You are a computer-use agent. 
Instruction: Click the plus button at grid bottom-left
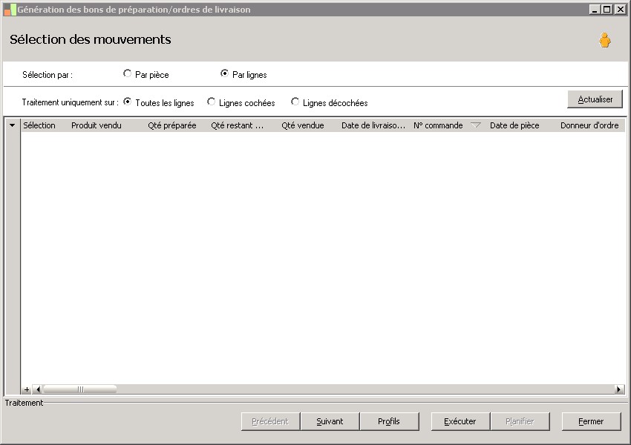(27, 389)
